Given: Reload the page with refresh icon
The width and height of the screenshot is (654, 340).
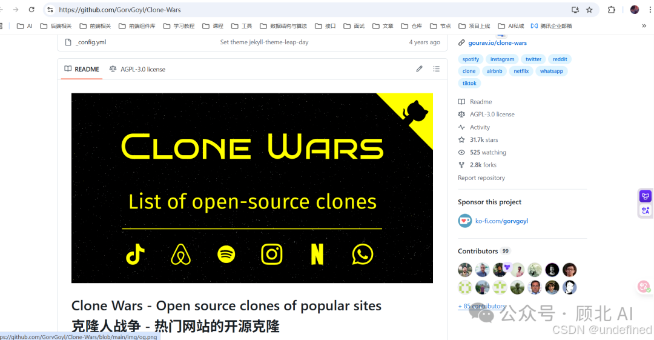Looking at the screenshot, I should (x=31, y=10).
